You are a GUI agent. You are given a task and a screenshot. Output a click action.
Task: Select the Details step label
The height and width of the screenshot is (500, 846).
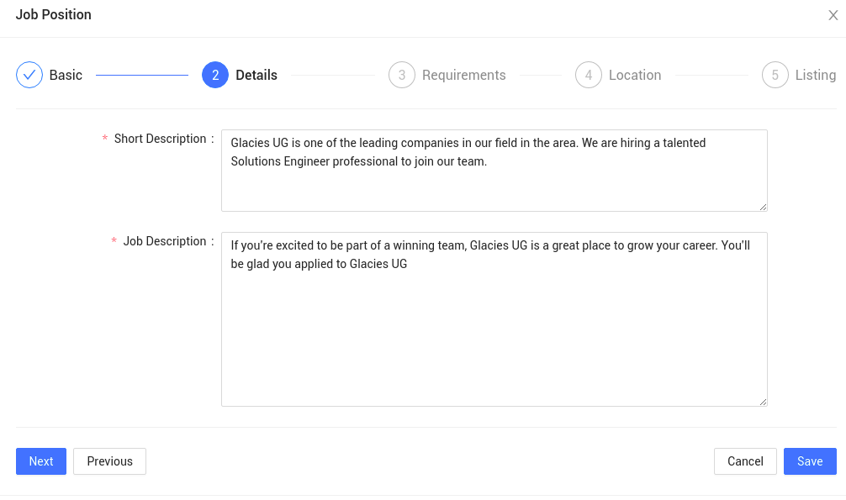(x=256, y=75)
